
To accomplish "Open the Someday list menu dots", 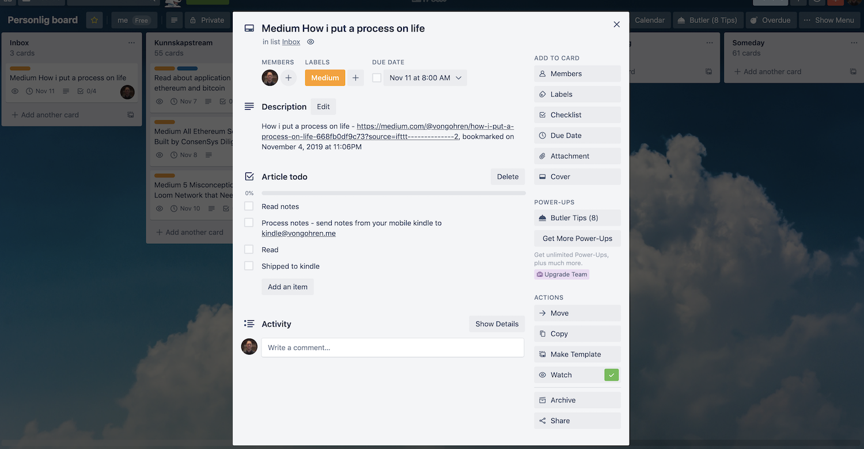I will pos(854,43).
